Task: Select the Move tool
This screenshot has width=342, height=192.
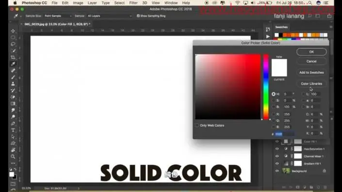Action: 13,31
